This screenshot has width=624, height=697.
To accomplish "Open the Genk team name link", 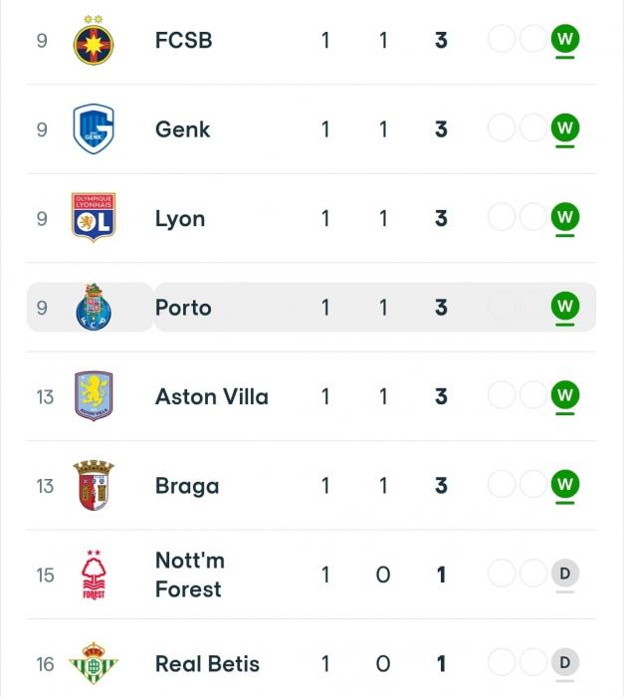I will pyautogui.click(x=183, y=129).
